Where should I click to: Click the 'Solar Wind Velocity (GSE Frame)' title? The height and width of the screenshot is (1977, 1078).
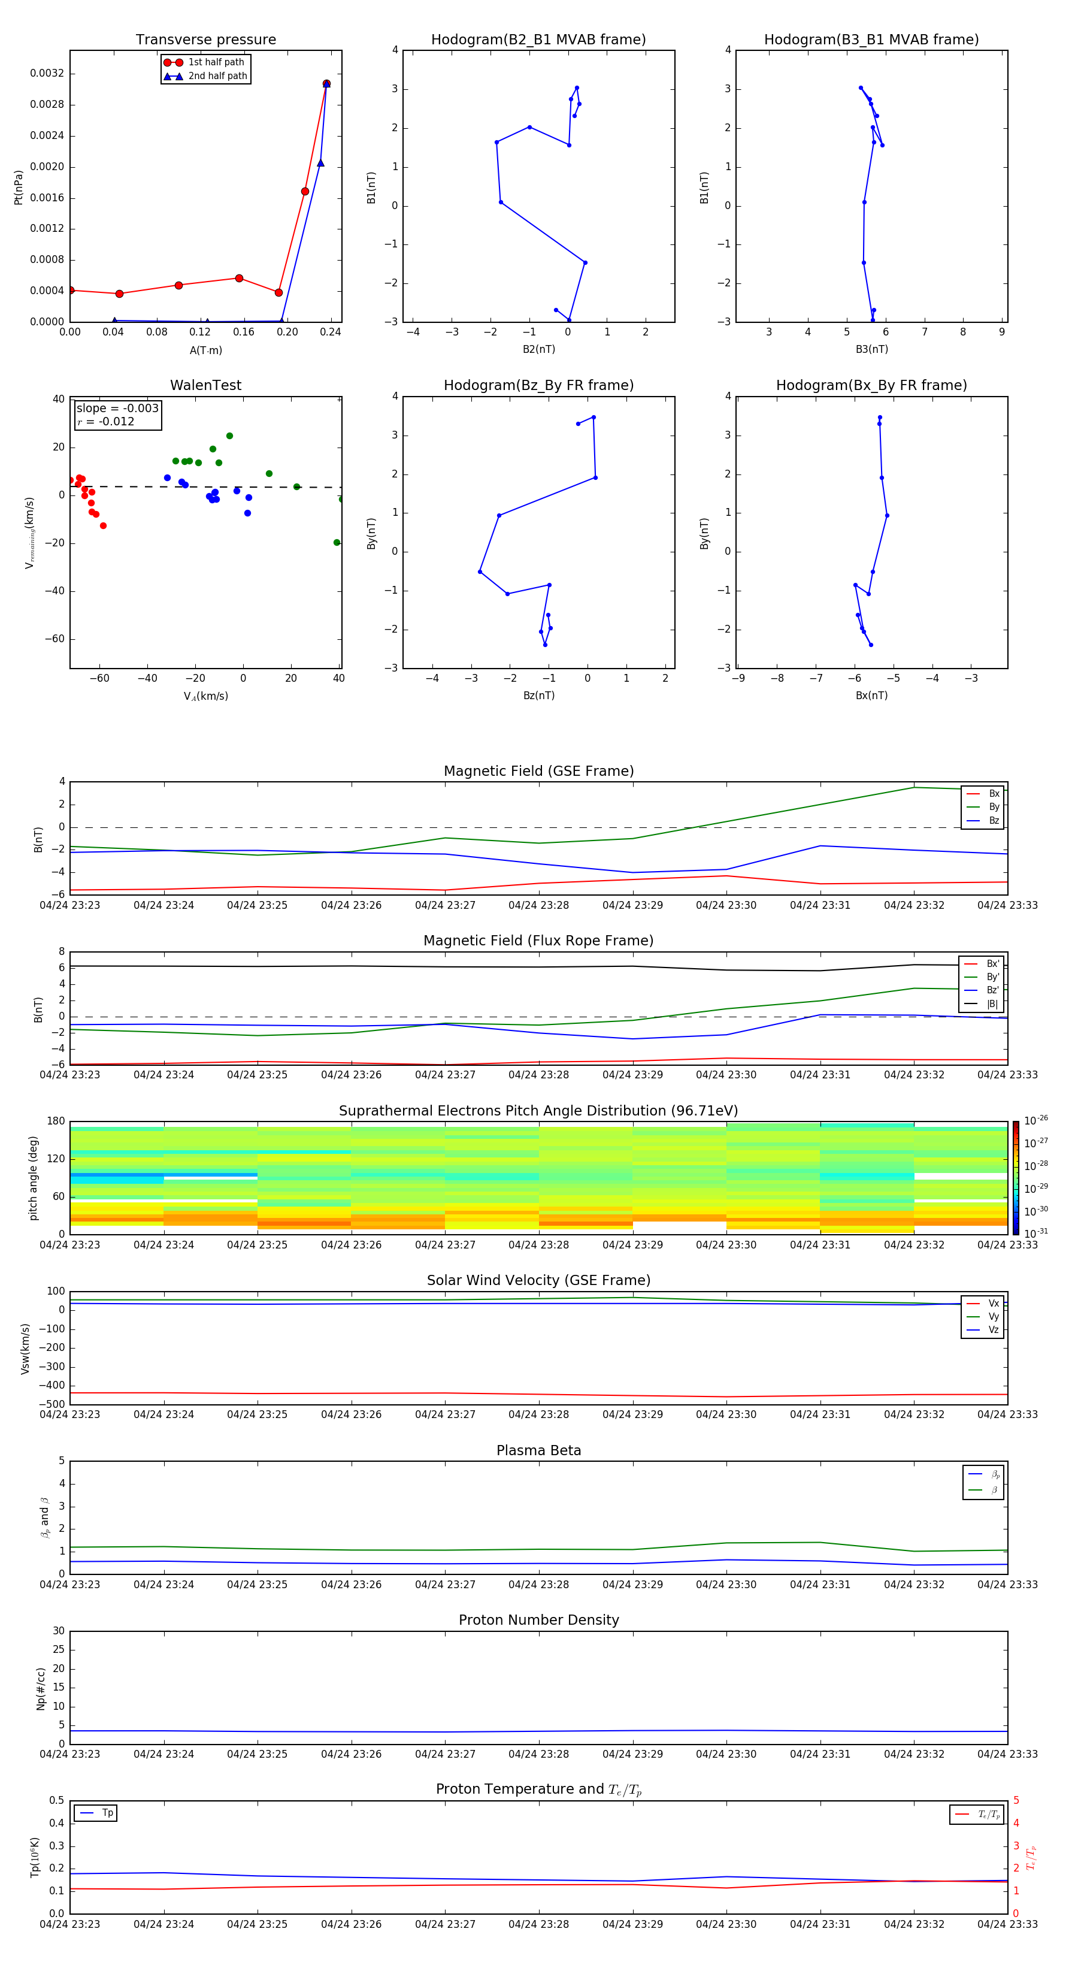coord(538,1280)
